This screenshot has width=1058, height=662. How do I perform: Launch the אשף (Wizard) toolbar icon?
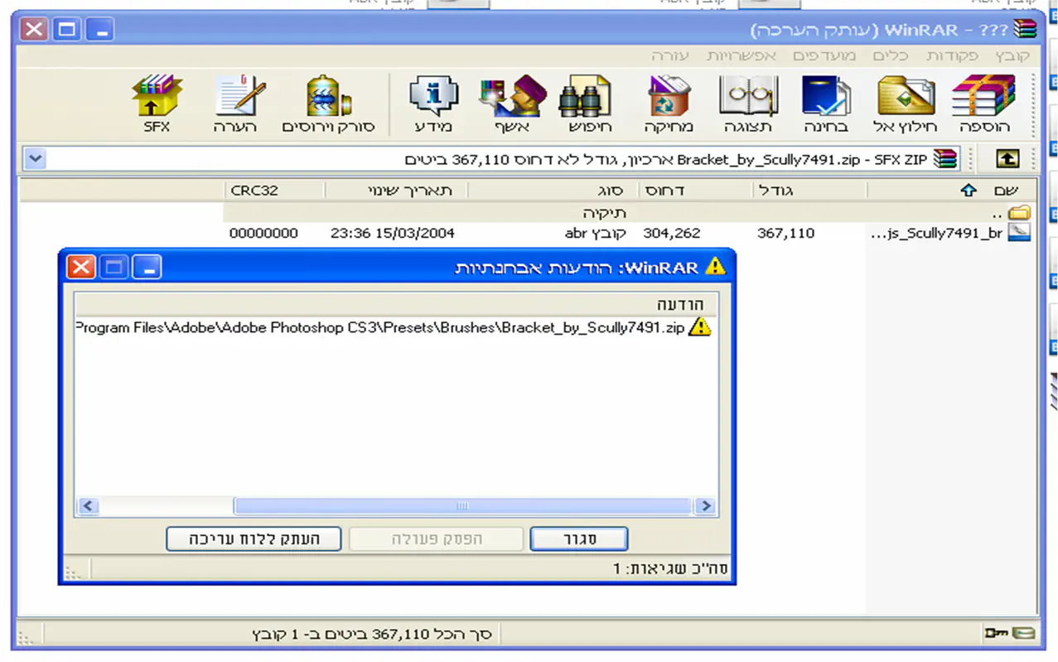pos(512,103)
